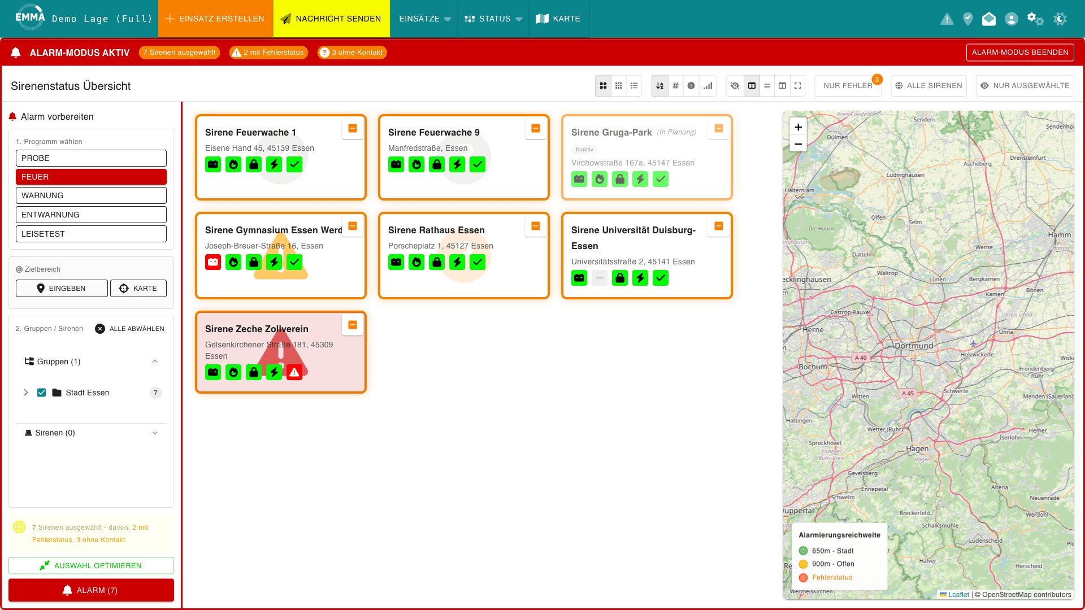
Task: Zoom in on the map
Action: tap(798, 127)
